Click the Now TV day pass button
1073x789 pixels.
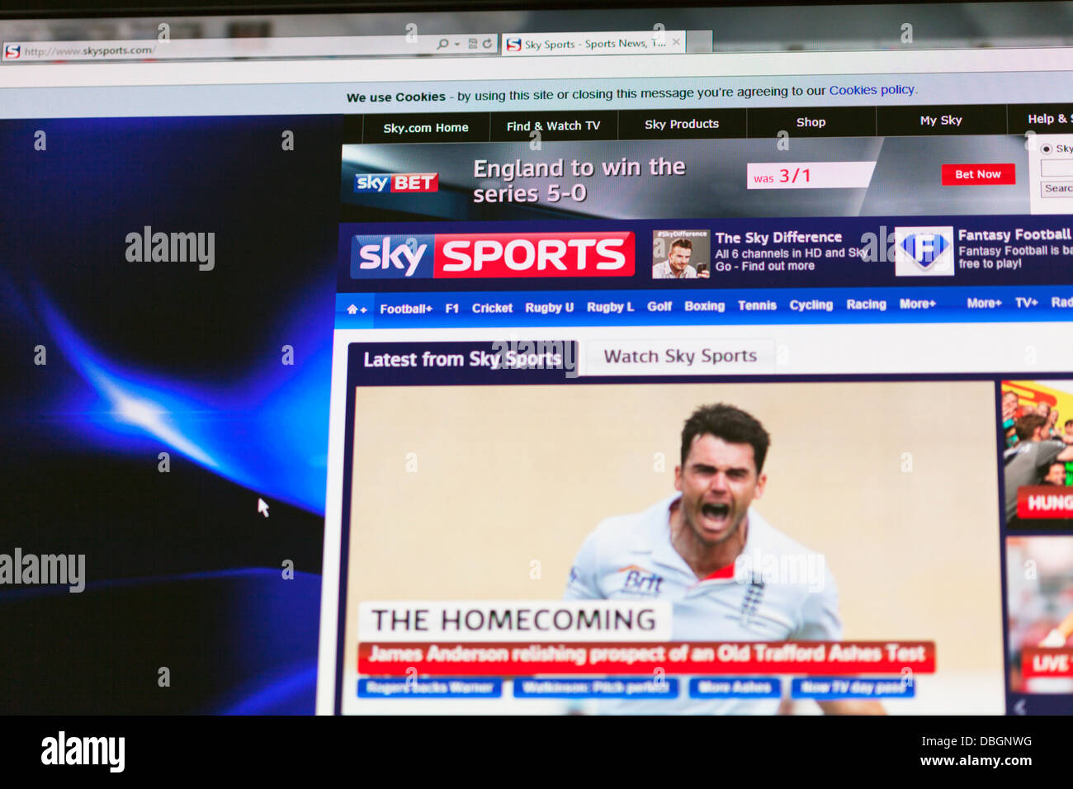point(853,687)
